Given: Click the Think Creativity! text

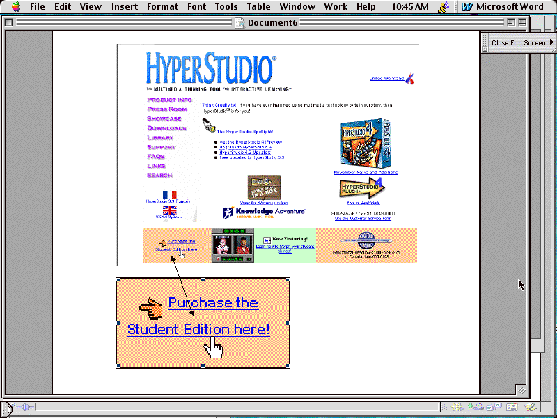Looking at the screenshot, I should tap(219, 105).
